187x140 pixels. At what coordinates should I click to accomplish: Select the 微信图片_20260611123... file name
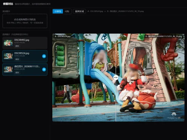click(27, 66)
